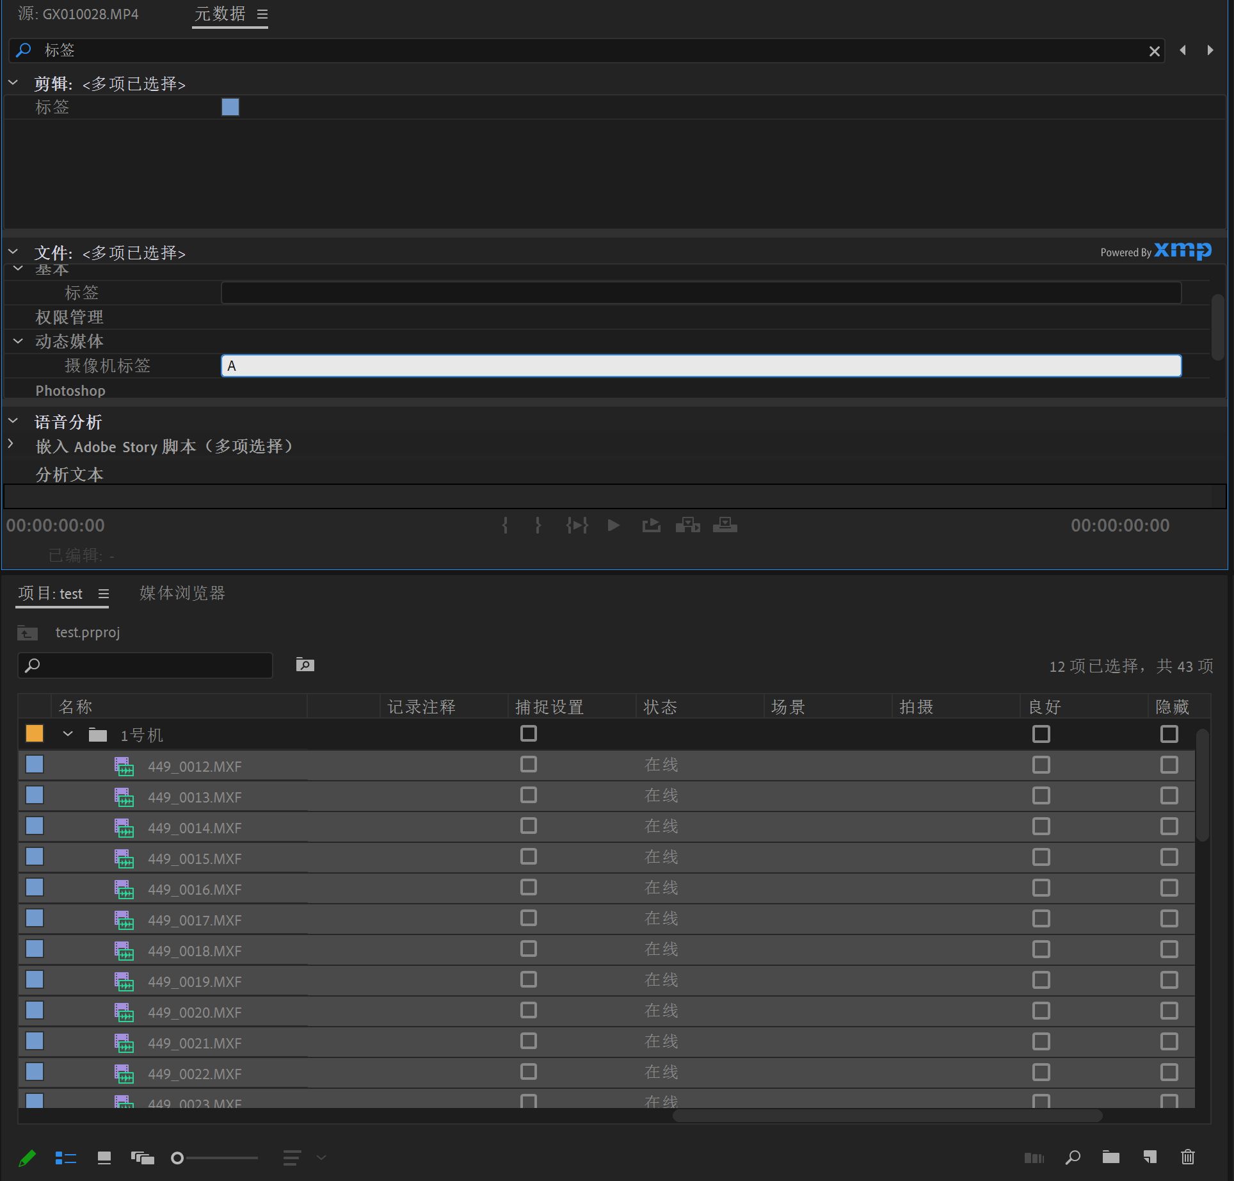Toggle project write-lock pencil icon
This screenshot has height=1181, width=1234.
pos(28,1158)
